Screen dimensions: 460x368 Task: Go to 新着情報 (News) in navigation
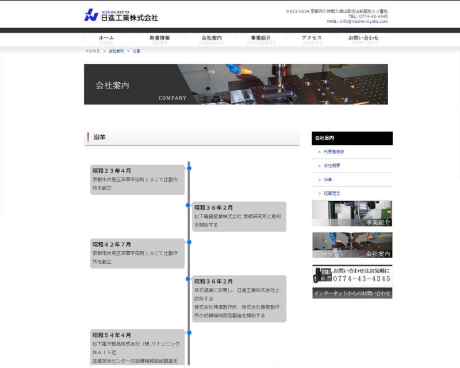[x=160, y=39]
